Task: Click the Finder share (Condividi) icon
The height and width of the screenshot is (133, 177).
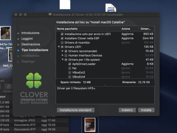Action: click(9, 87)
